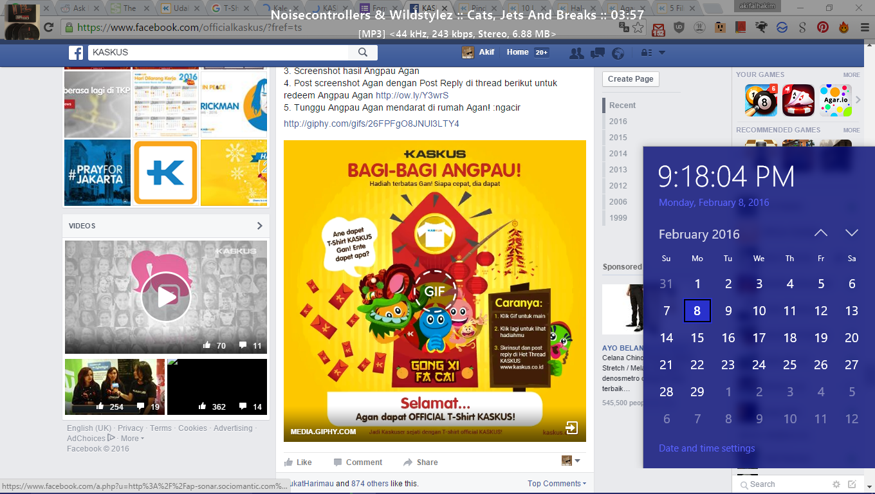This screenshot has width=875, height=494.
Task: Go to Home in Facebook header
Action: pos(517,53)
